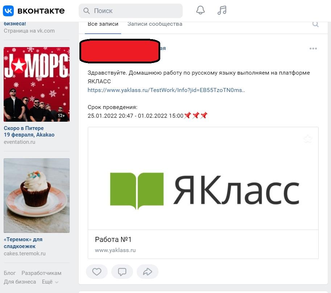Share the post with the arrow icon

pyautogui.click(x=147, y=272)
